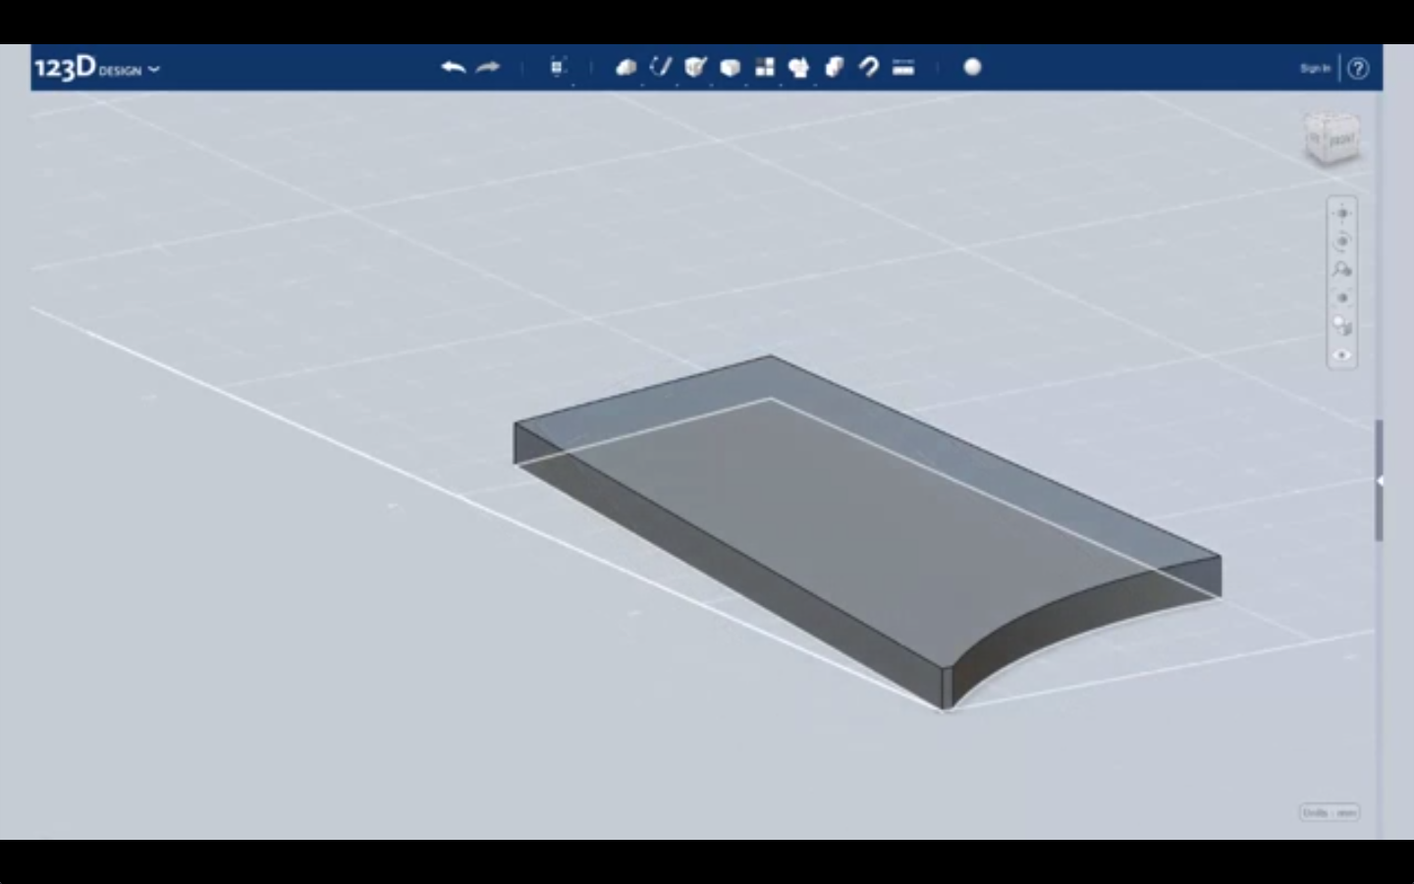Open the Sketch tools menu
This screenshot has height=884, width=1414.
(662, 67)
